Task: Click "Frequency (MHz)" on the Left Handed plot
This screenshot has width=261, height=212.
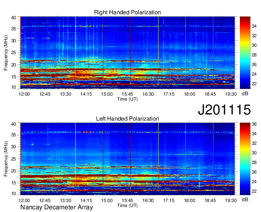Action: pos(6,159)
